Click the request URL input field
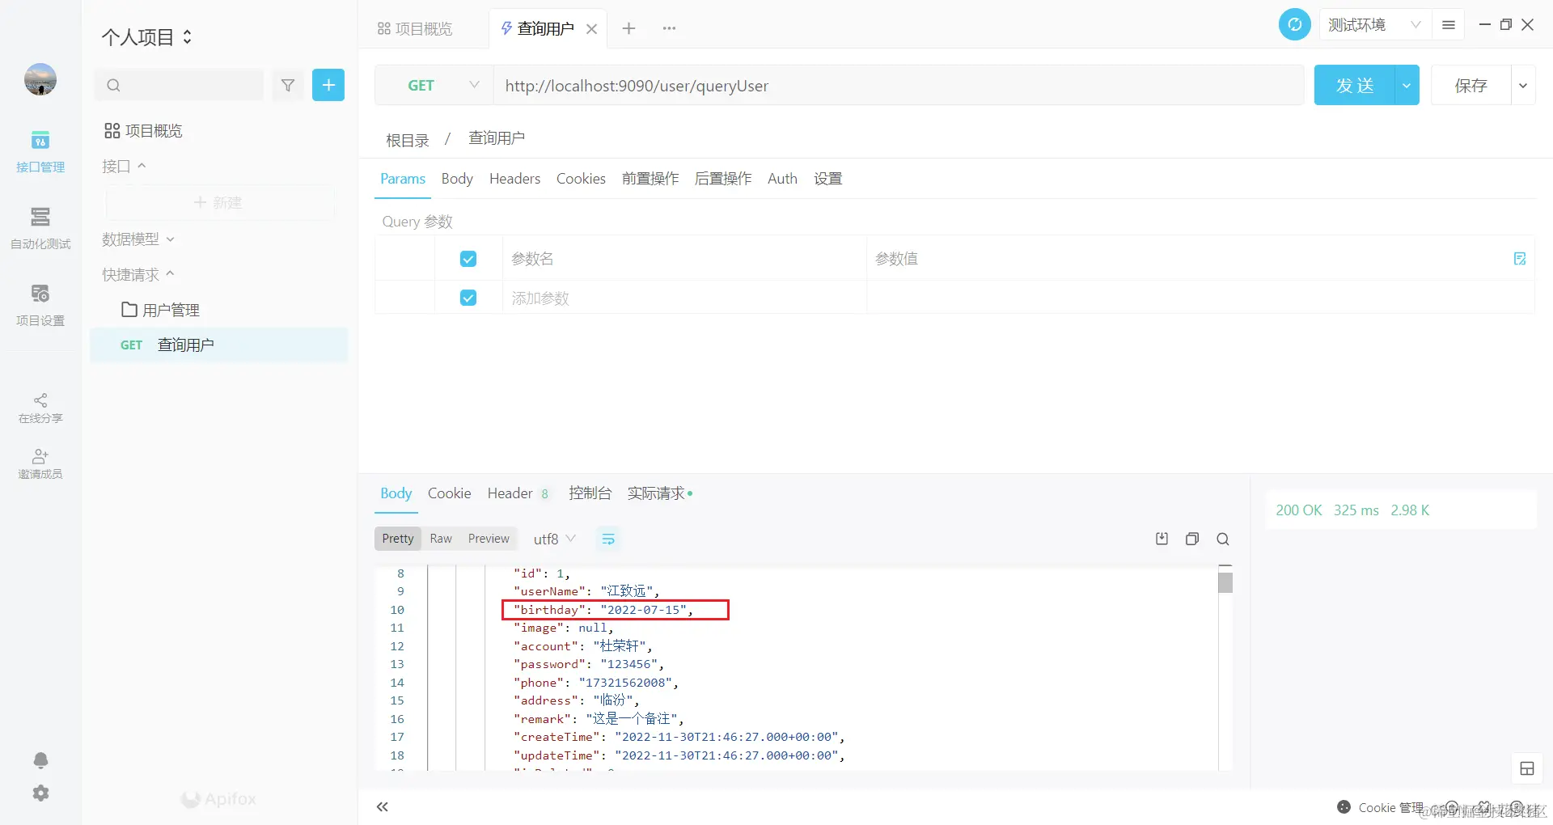The height and width of the screenshot is (825, 1553). pyautogui.click(x=899, y=85)
